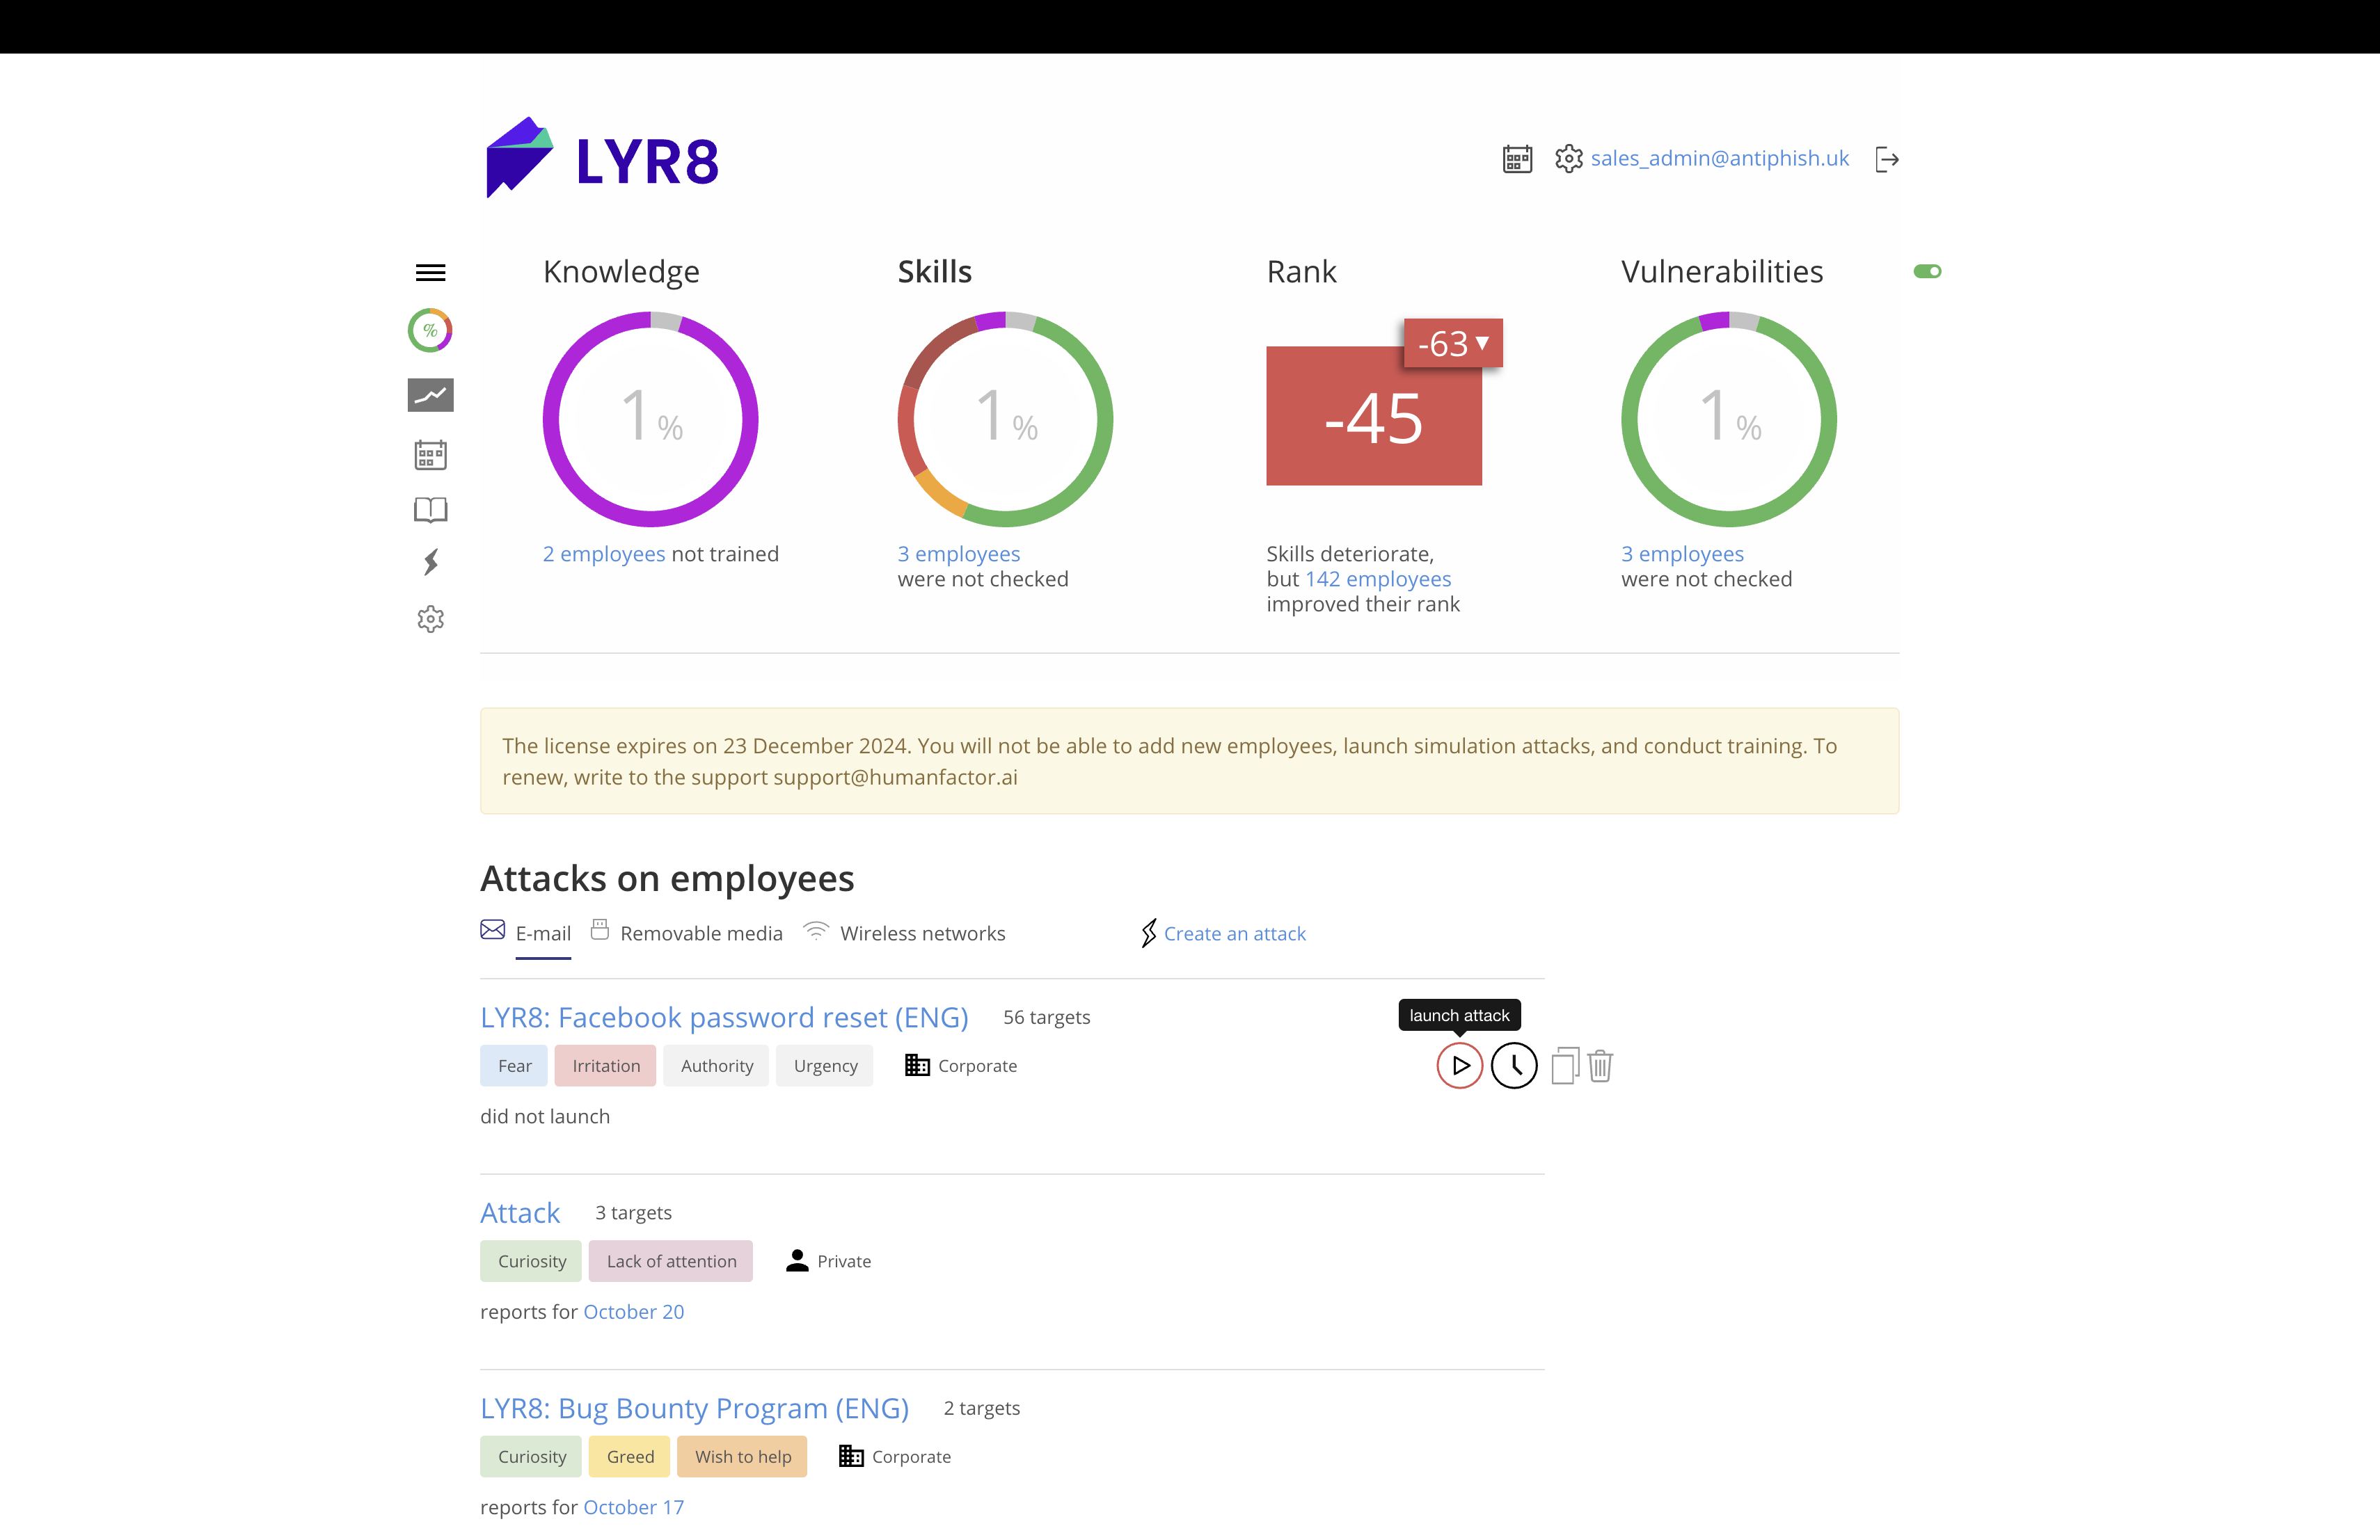Click the Create an attack link
The width and height of the screenshot is (2380, 1540).
[x=1234, y=933]
